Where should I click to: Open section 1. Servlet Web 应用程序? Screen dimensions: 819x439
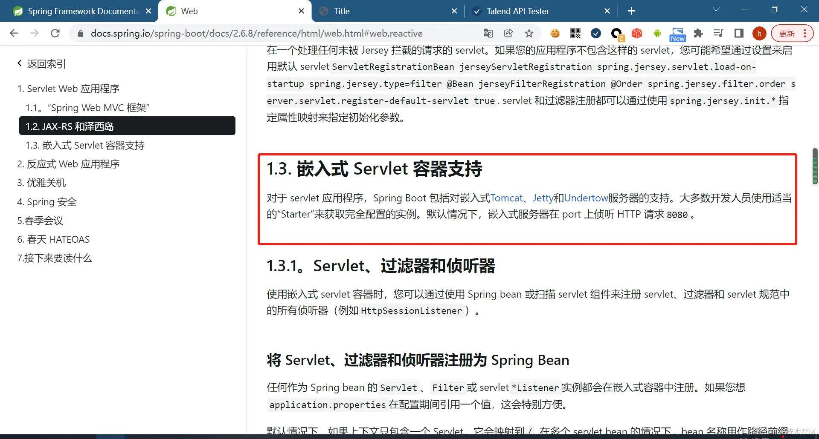click(x=68, y=89)
